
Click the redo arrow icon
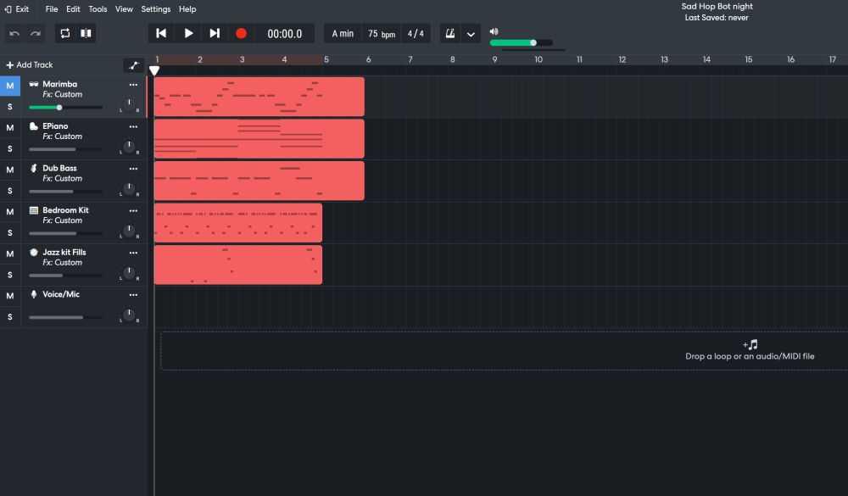coord(36,34)
